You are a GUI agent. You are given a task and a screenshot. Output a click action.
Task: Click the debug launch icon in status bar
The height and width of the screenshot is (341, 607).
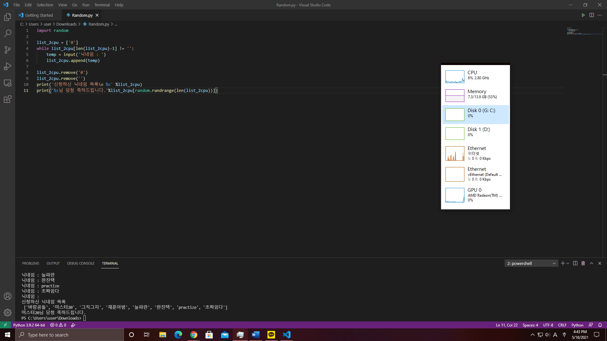point(73,325)
